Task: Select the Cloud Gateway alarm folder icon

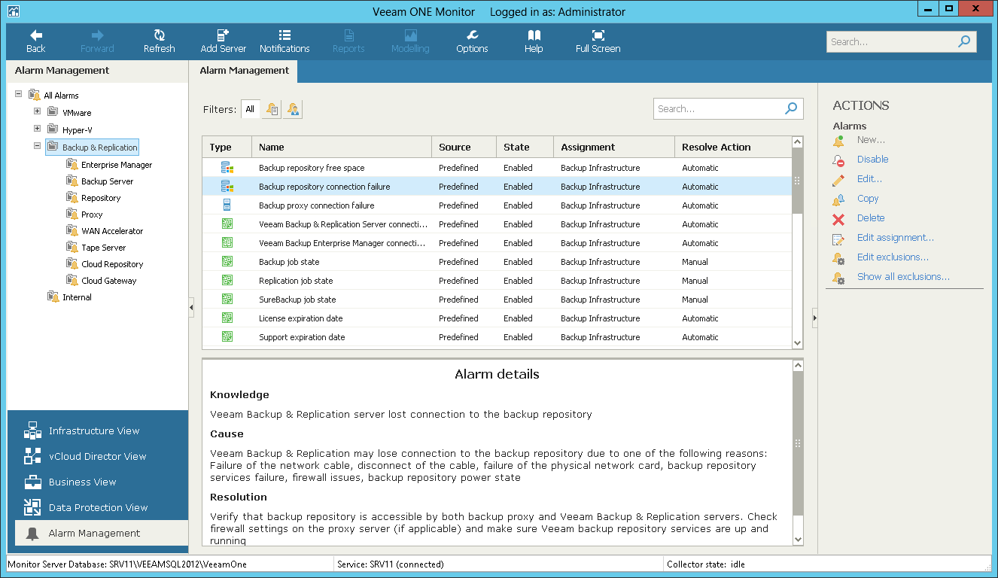Action: pos(72,280)
